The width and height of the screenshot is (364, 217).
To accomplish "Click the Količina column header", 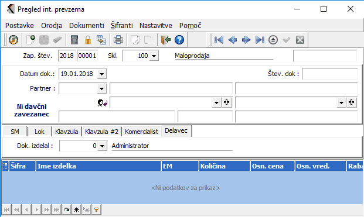I will pyautogui.click(x=224, y=166).
